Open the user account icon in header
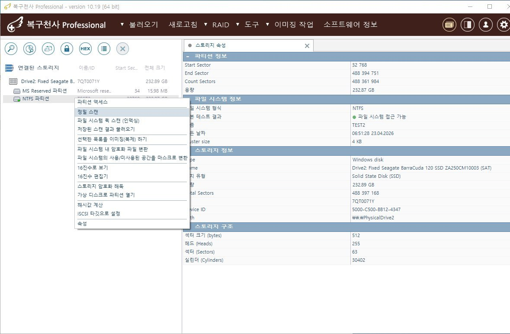The width and height of the screenshot is (510, 334). click(x=486, y=25)
